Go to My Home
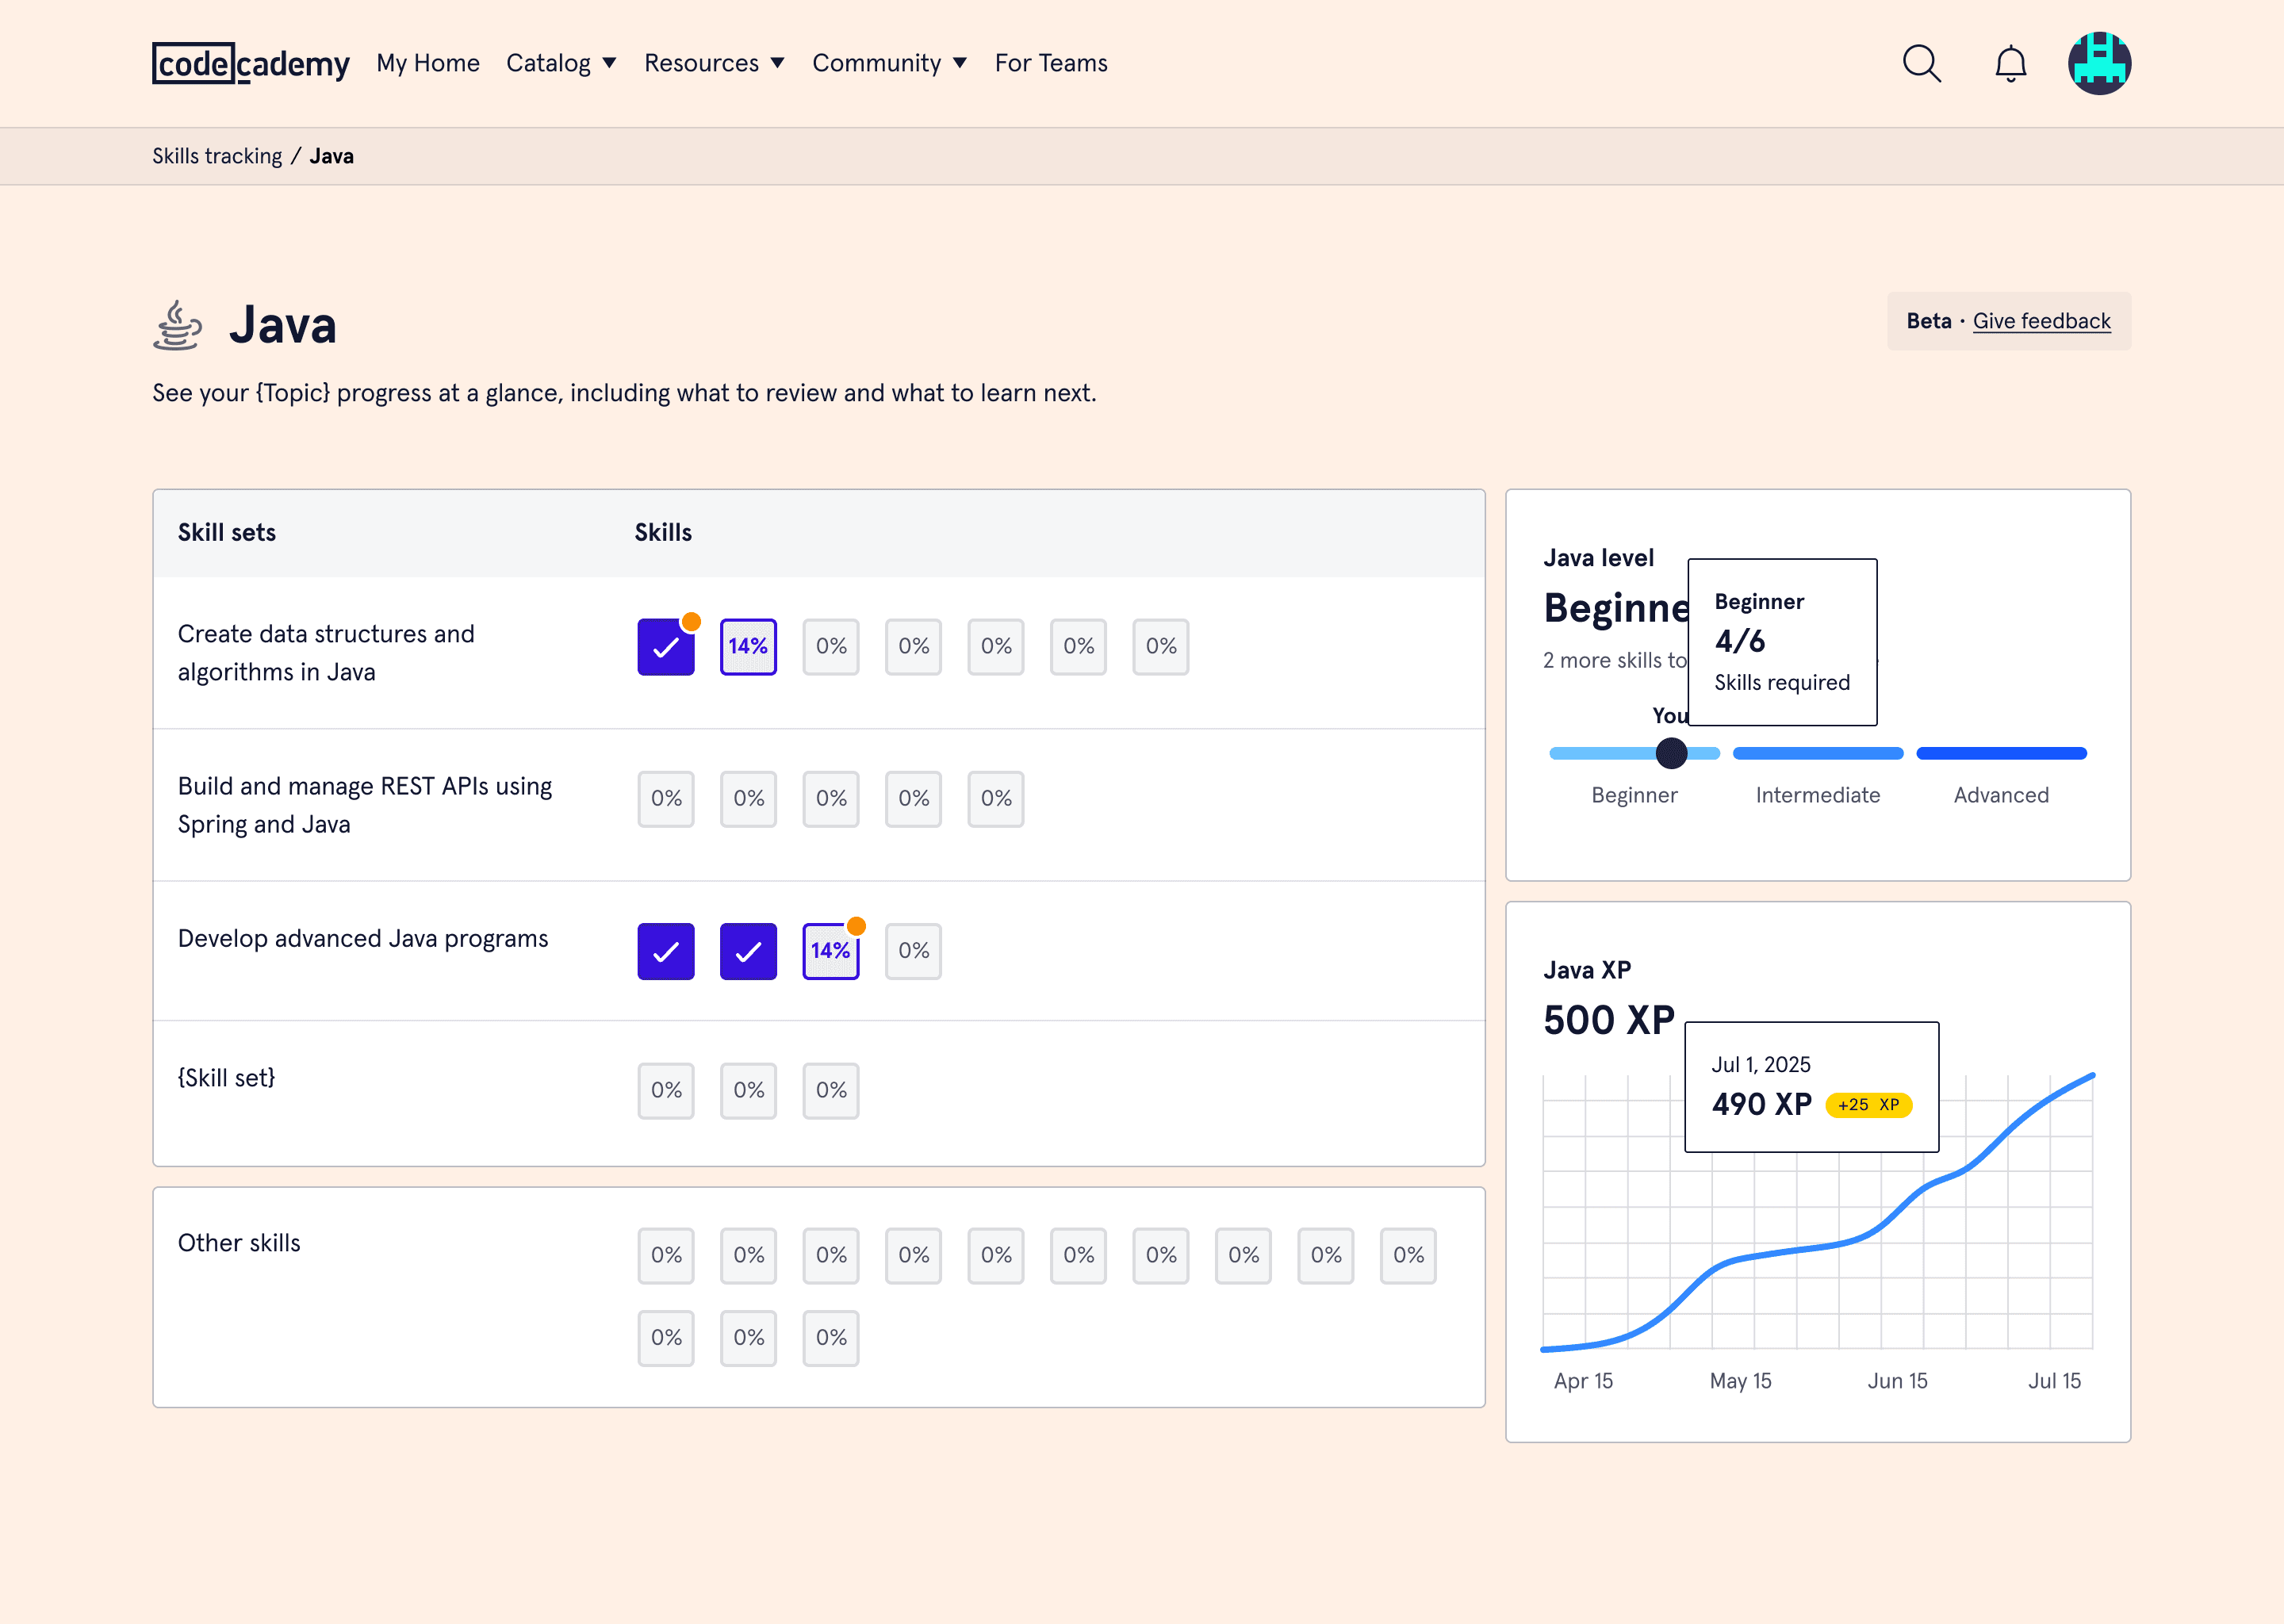The height and width of the screenshot is (1624, 2284). 428,63
